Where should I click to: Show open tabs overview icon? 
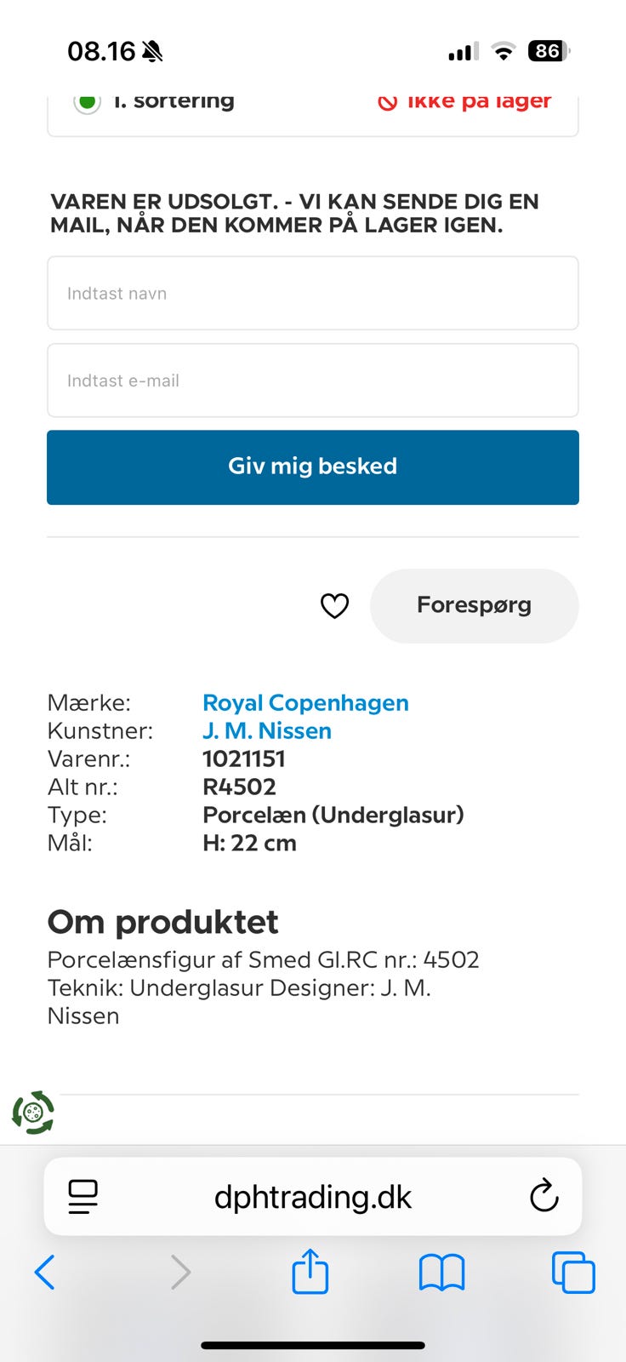pyautogui.click(x=573, y=1273)
